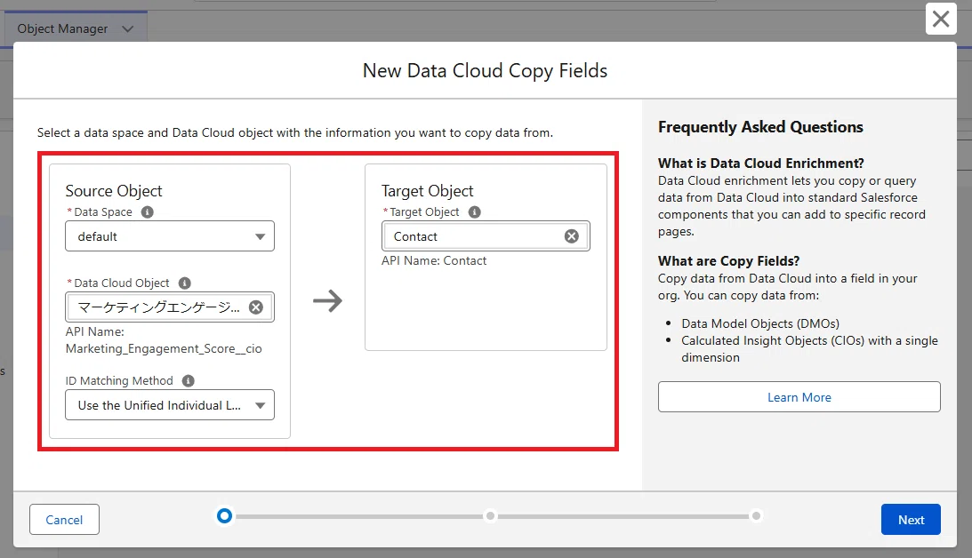This screenshot has width=972, height=558.
Task: Click the Target Object heading
Action: [x=427, y=191]
